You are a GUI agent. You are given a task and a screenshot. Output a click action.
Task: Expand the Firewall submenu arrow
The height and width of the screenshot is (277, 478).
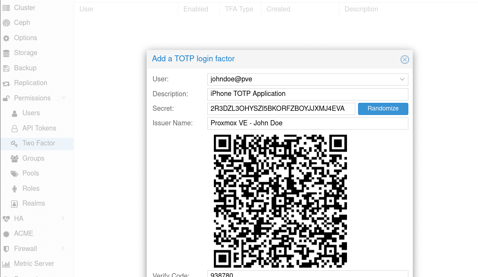click(63, 249)
